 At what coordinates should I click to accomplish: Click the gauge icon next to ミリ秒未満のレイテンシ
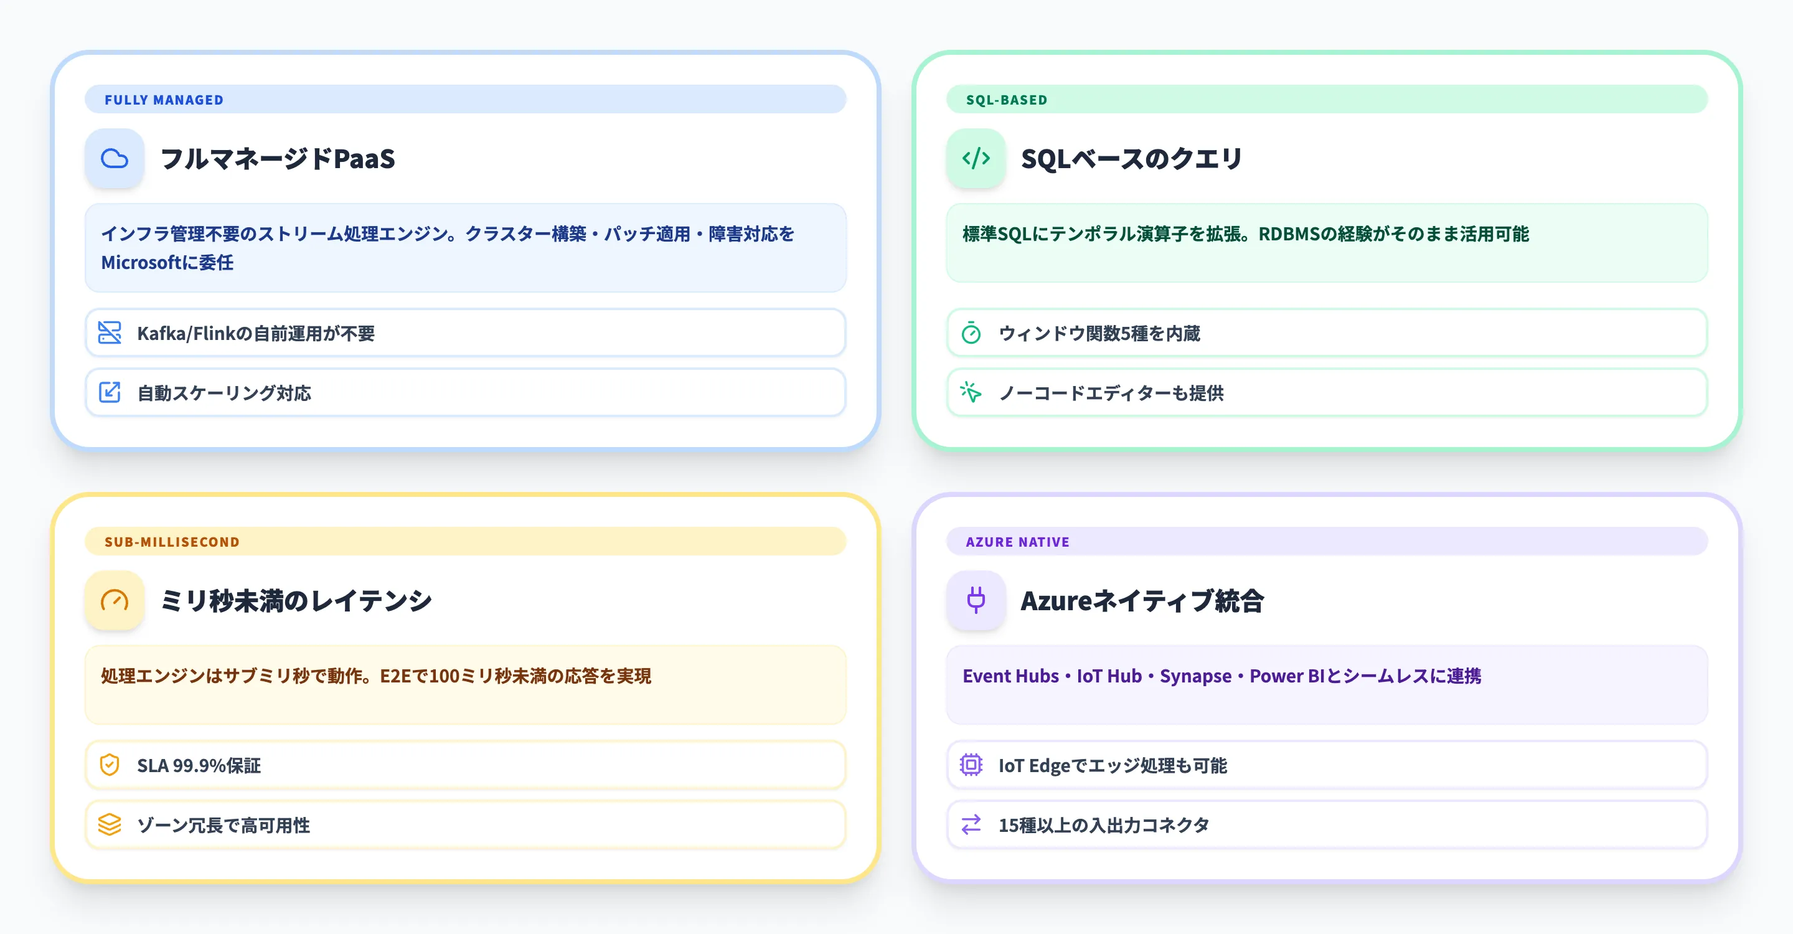[x=114, y=601]
